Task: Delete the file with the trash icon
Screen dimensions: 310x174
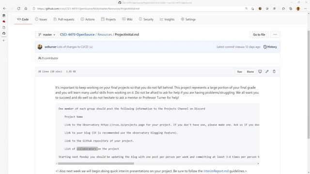Action: coord(274,72)
